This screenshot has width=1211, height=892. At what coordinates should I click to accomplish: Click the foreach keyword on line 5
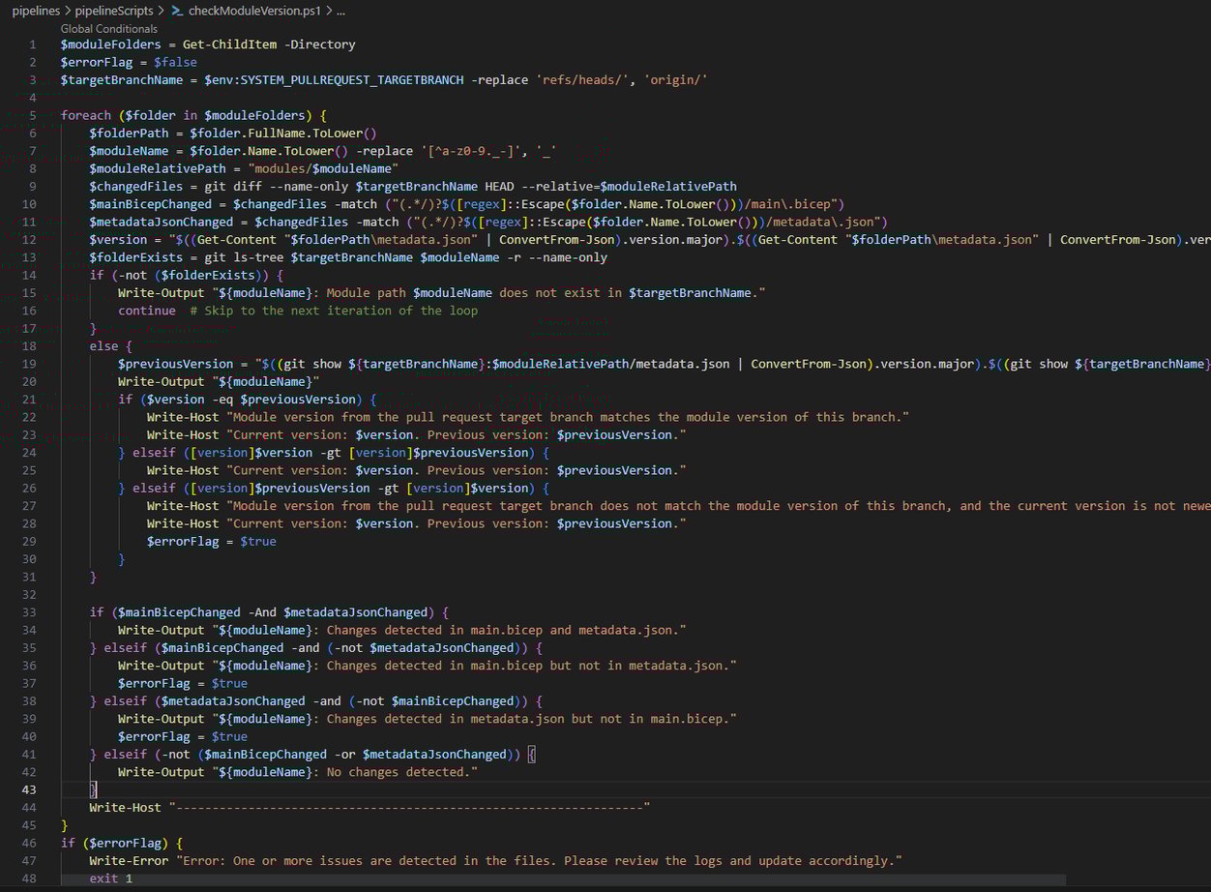point(85,114)
